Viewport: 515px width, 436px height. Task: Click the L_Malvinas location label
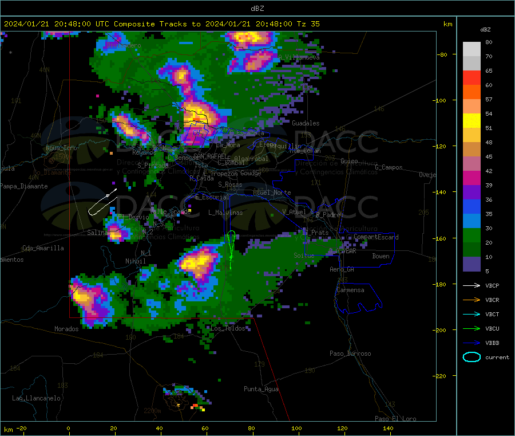(225, 213)
